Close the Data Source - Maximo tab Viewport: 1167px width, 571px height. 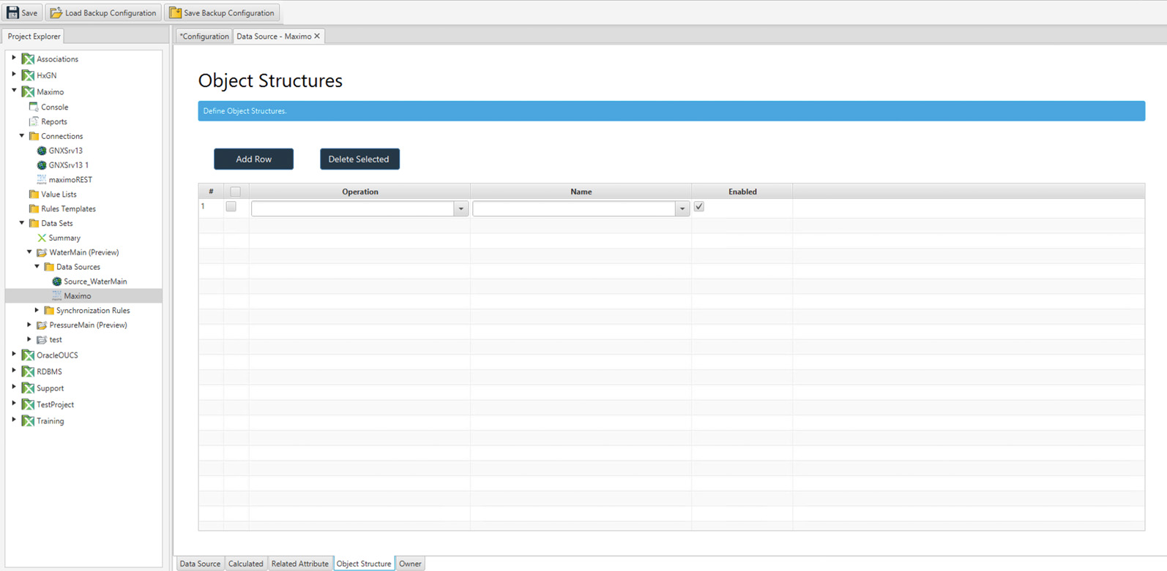[317, 36]
